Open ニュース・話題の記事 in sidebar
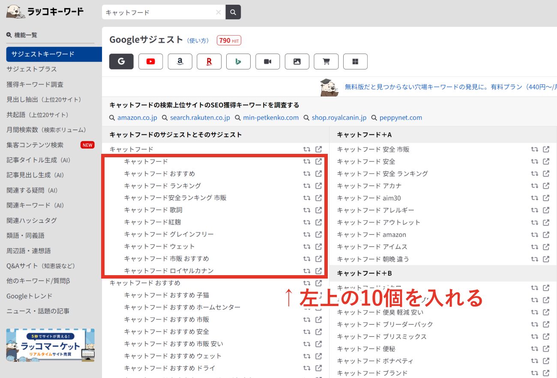Screen dimensions: 557x378 click(38, 311)
